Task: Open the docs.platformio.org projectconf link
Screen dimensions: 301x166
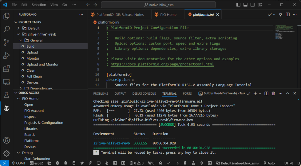Action: [x=162, y=64]
